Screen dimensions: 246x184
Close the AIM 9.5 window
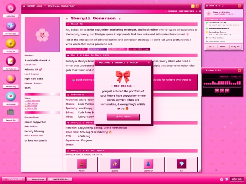pos(240,6)
